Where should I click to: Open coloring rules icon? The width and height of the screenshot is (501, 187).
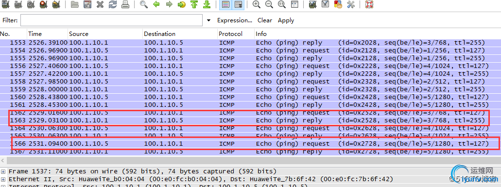pos(338,4)
